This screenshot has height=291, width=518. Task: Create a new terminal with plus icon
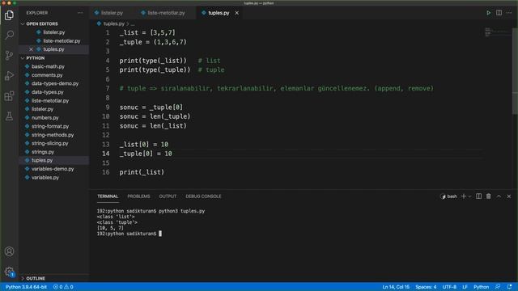pos(463,196)
